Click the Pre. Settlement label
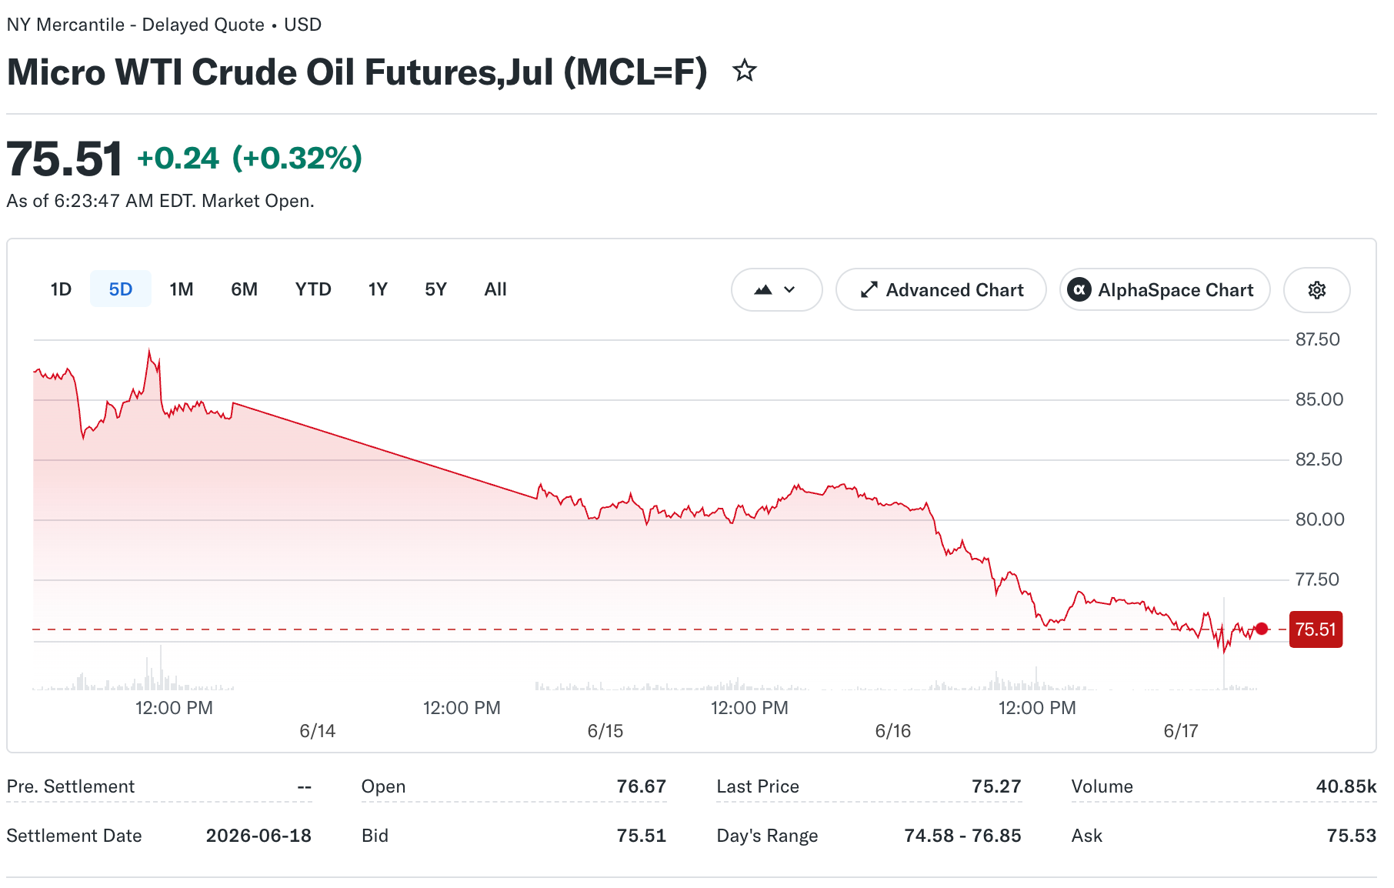This screenshot has width=1394, height=888. [71, 786]
